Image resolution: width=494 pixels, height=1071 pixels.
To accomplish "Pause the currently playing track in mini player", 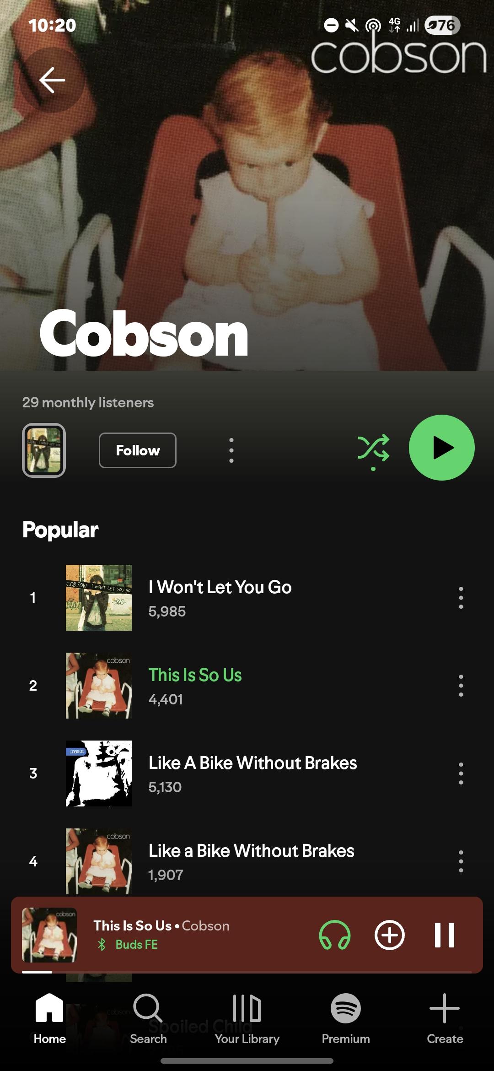I will 444,935.
